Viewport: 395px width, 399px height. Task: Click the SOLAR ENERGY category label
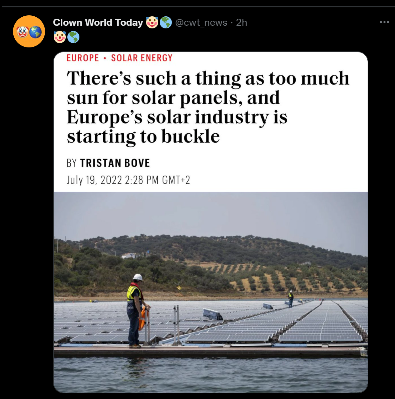[142, 58]
